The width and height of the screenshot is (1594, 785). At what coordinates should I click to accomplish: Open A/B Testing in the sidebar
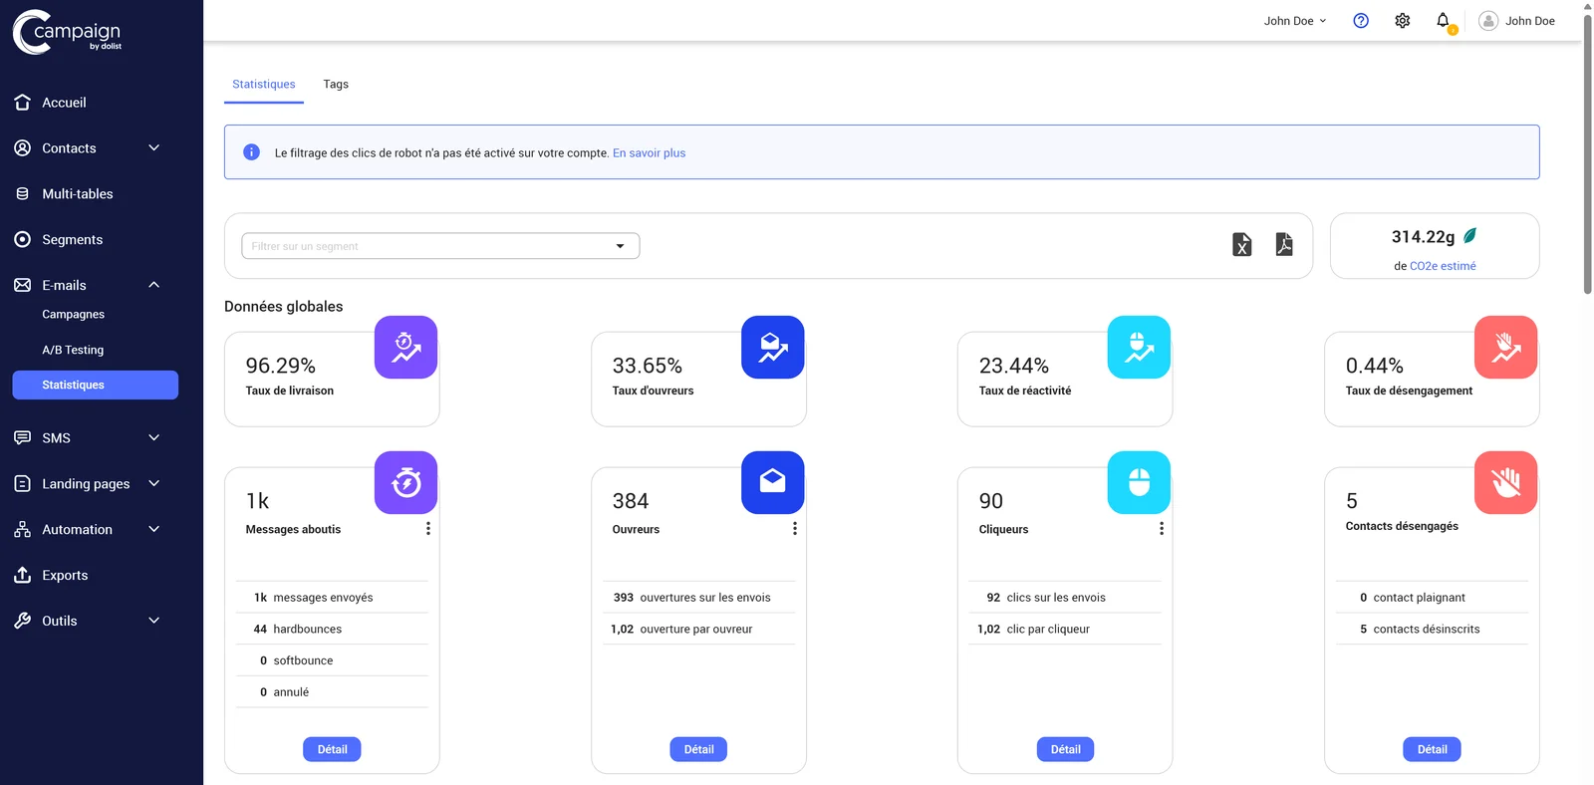73,351
